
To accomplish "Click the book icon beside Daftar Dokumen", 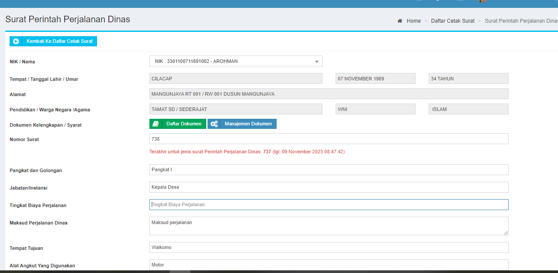I will (156, 124).
